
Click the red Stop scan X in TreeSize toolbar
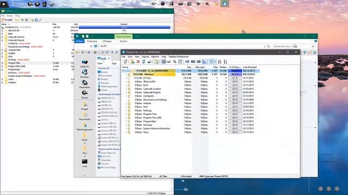pos(138,62)
